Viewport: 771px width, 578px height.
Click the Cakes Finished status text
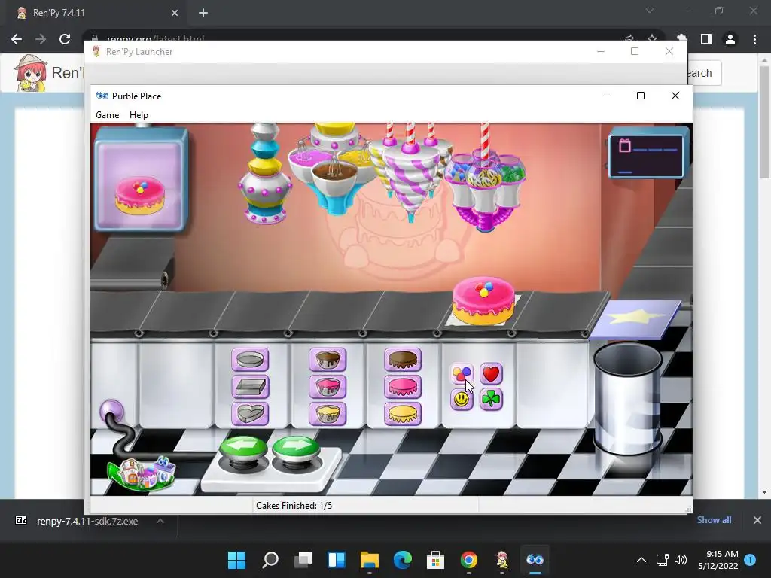coord(294,505)
